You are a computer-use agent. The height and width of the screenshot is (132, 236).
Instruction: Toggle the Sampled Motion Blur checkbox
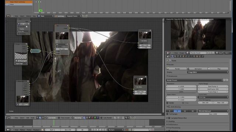169,118
